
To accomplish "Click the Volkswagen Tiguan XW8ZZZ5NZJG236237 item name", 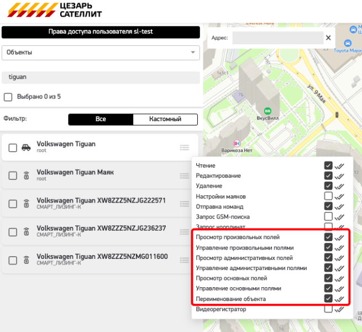I will [101, 228].
